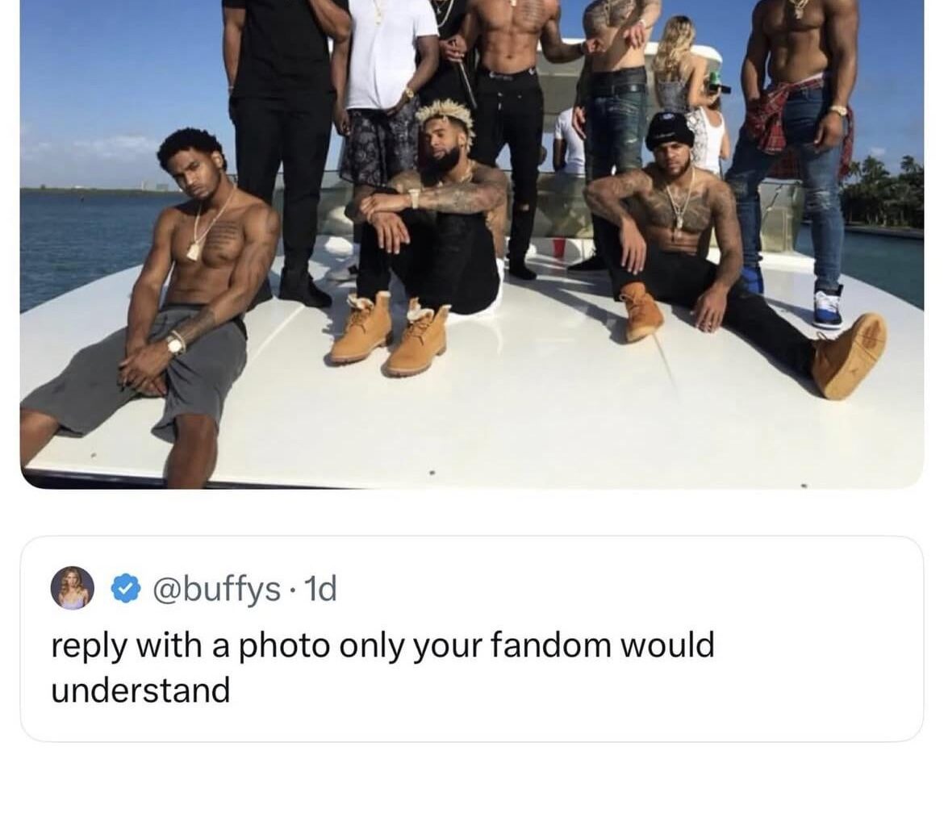Open the attached boat group photo

tap(472, 244)
